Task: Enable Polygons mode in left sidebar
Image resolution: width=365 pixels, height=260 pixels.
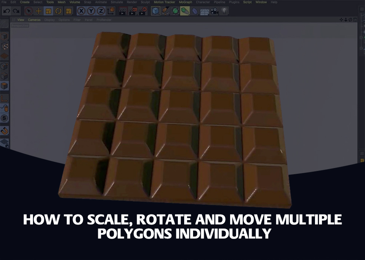Action: (x=4, y=87)
